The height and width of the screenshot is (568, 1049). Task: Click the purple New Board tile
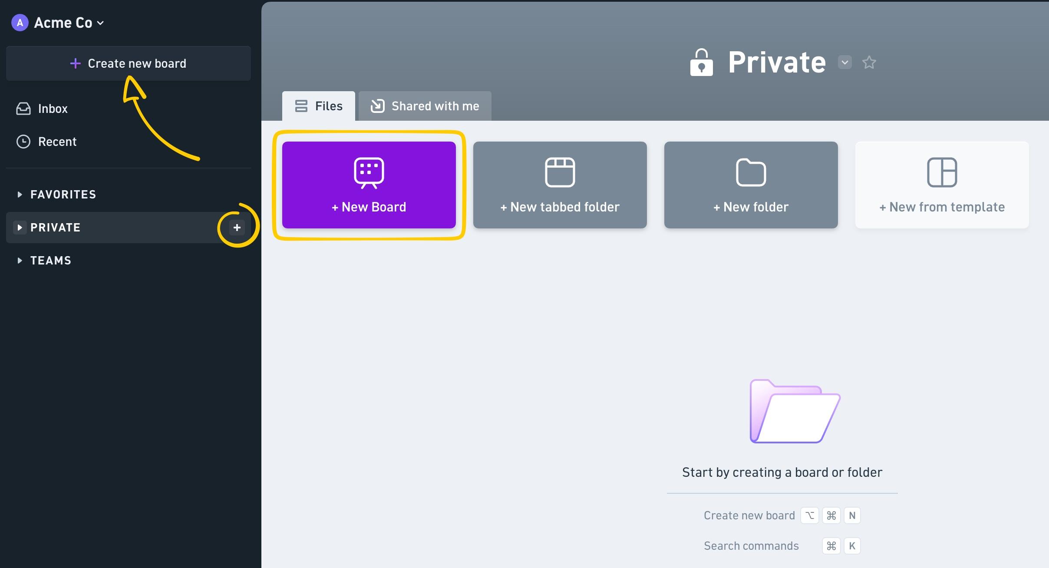tap(369, 185)
